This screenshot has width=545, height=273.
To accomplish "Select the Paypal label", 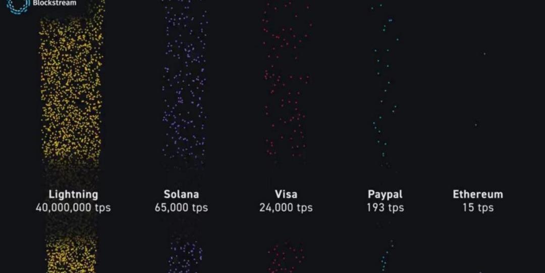I will point(385,194).
